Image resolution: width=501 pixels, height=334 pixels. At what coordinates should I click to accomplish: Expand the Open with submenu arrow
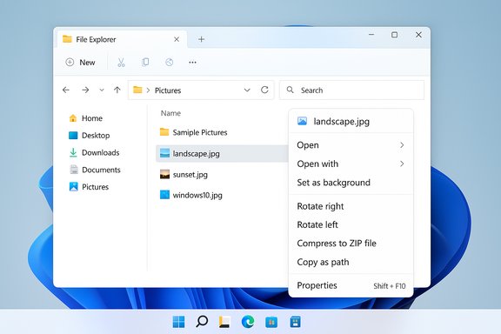pos(402,164)
